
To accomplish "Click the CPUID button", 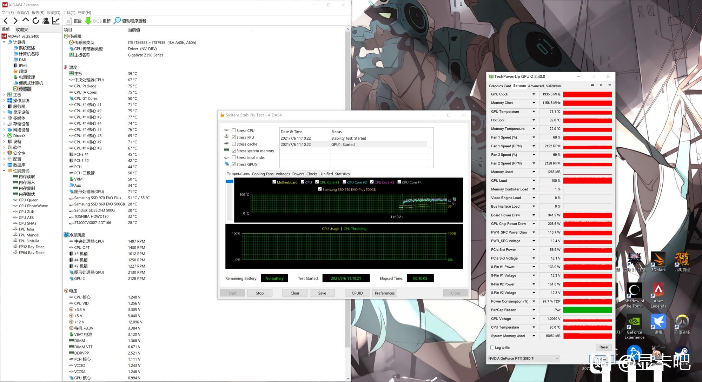I will pos(357,293).
